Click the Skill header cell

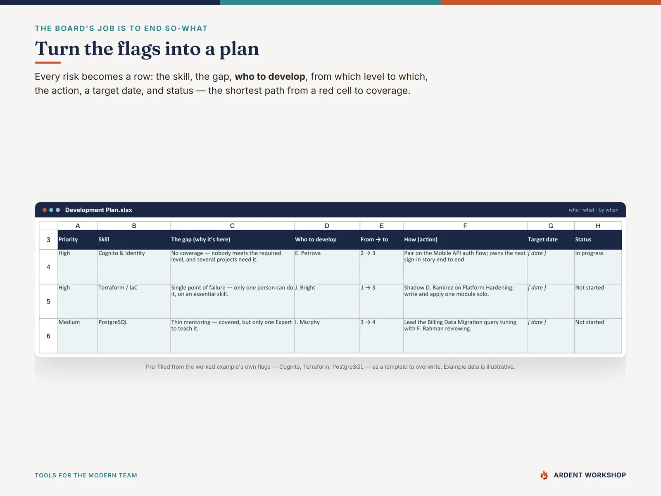[134, 240]
